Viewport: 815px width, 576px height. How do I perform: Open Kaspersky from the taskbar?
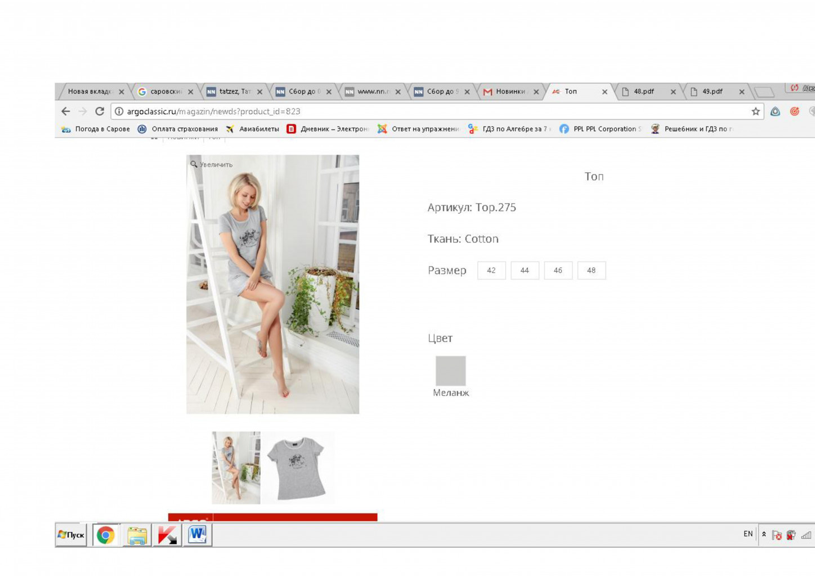167,535
